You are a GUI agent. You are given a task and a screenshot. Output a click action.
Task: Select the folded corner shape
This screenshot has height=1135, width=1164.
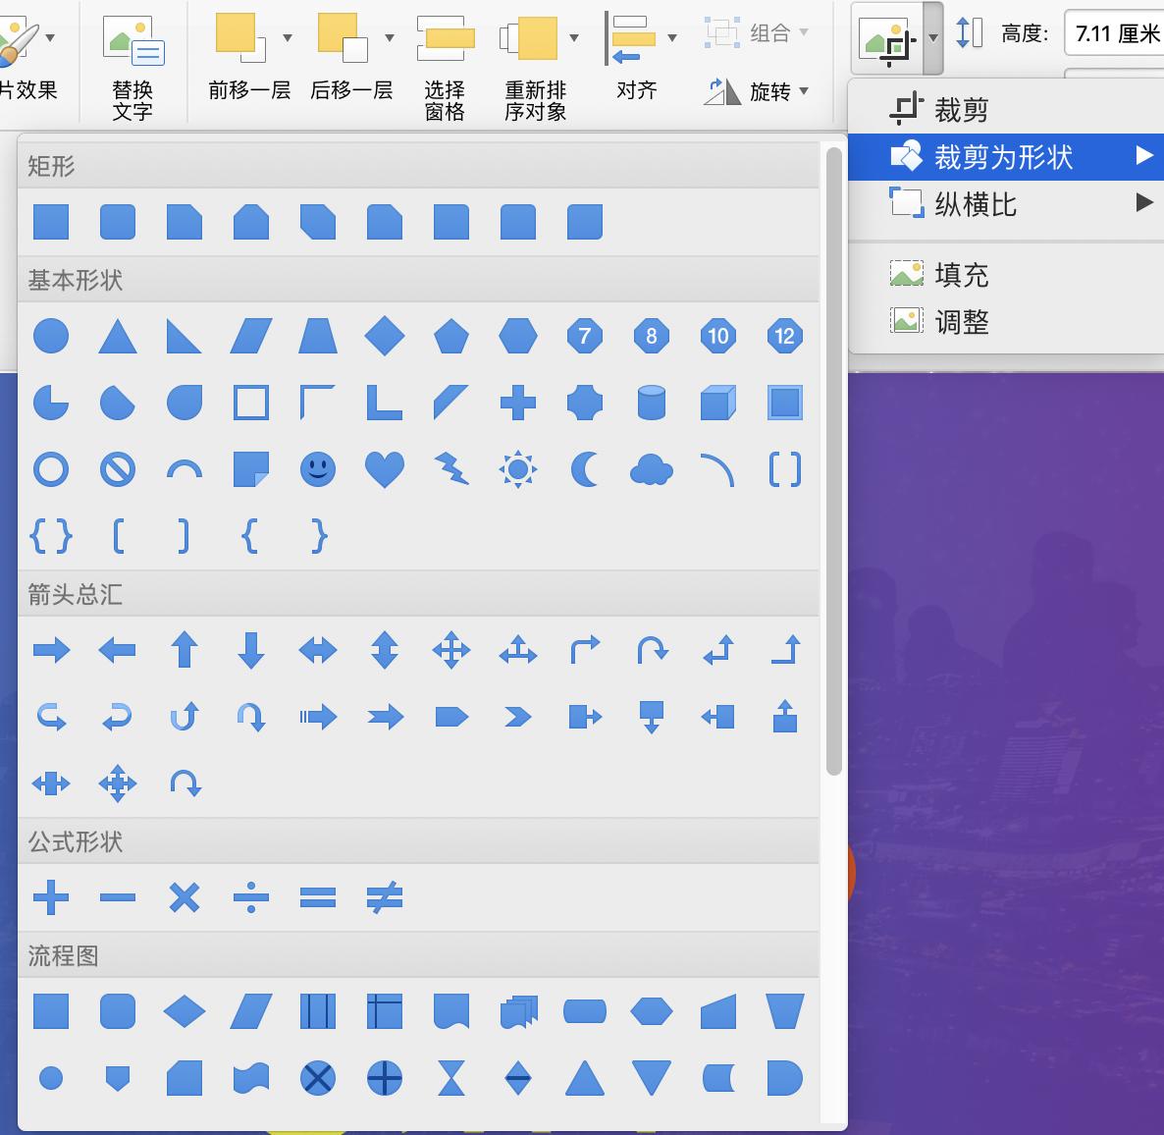tap(251, 469)
